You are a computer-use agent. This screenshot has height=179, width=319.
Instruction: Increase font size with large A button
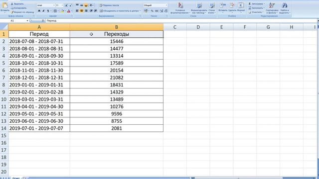[66, 5]
